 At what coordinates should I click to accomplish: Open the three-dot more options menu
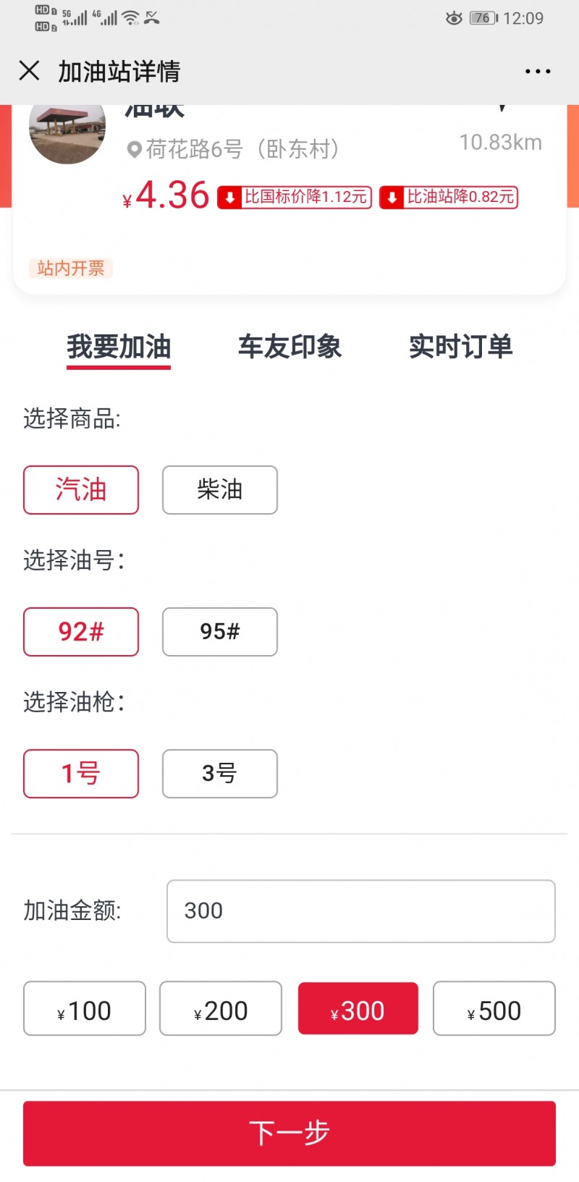point(538,71)
